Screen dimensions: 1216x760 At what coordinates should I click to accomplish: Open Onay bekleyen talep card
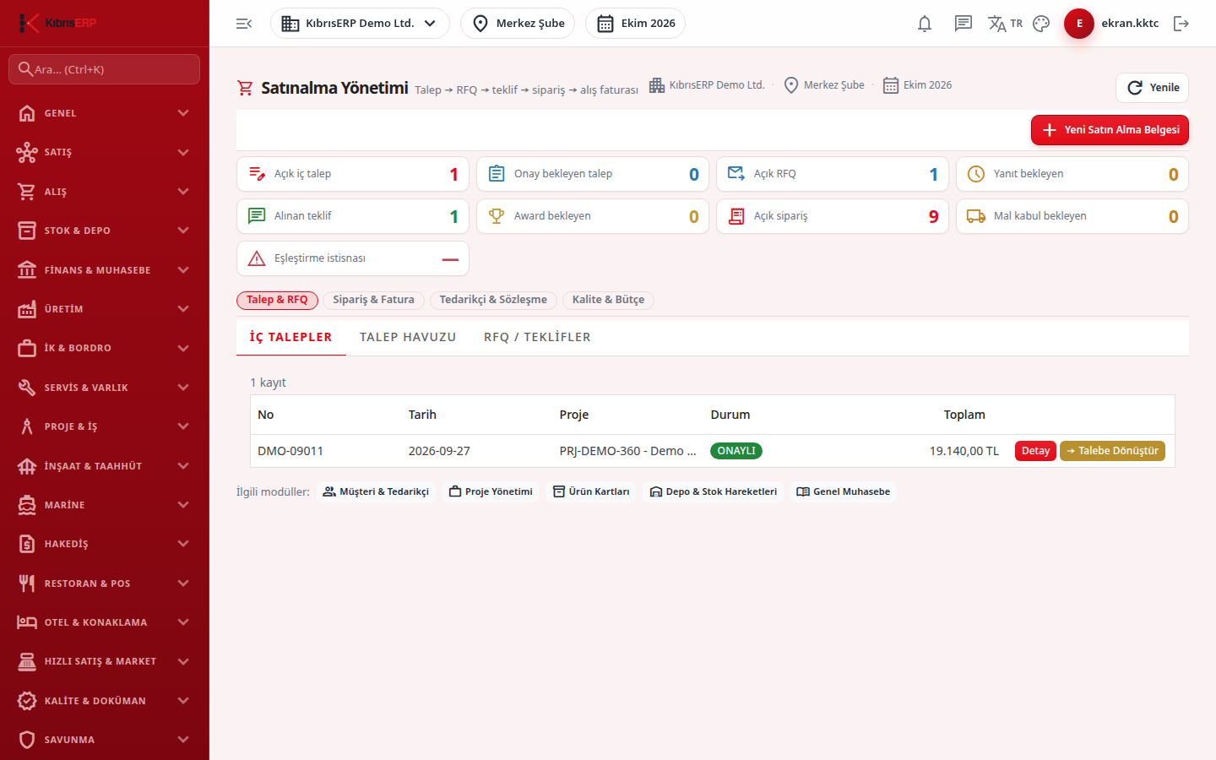593,174
